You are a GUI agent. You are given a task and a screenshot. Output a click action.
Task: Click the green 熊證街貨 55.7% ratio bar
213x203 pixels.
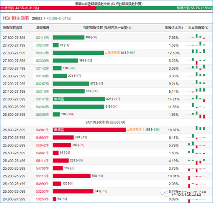pyautogui.click(x=154, y=8)
